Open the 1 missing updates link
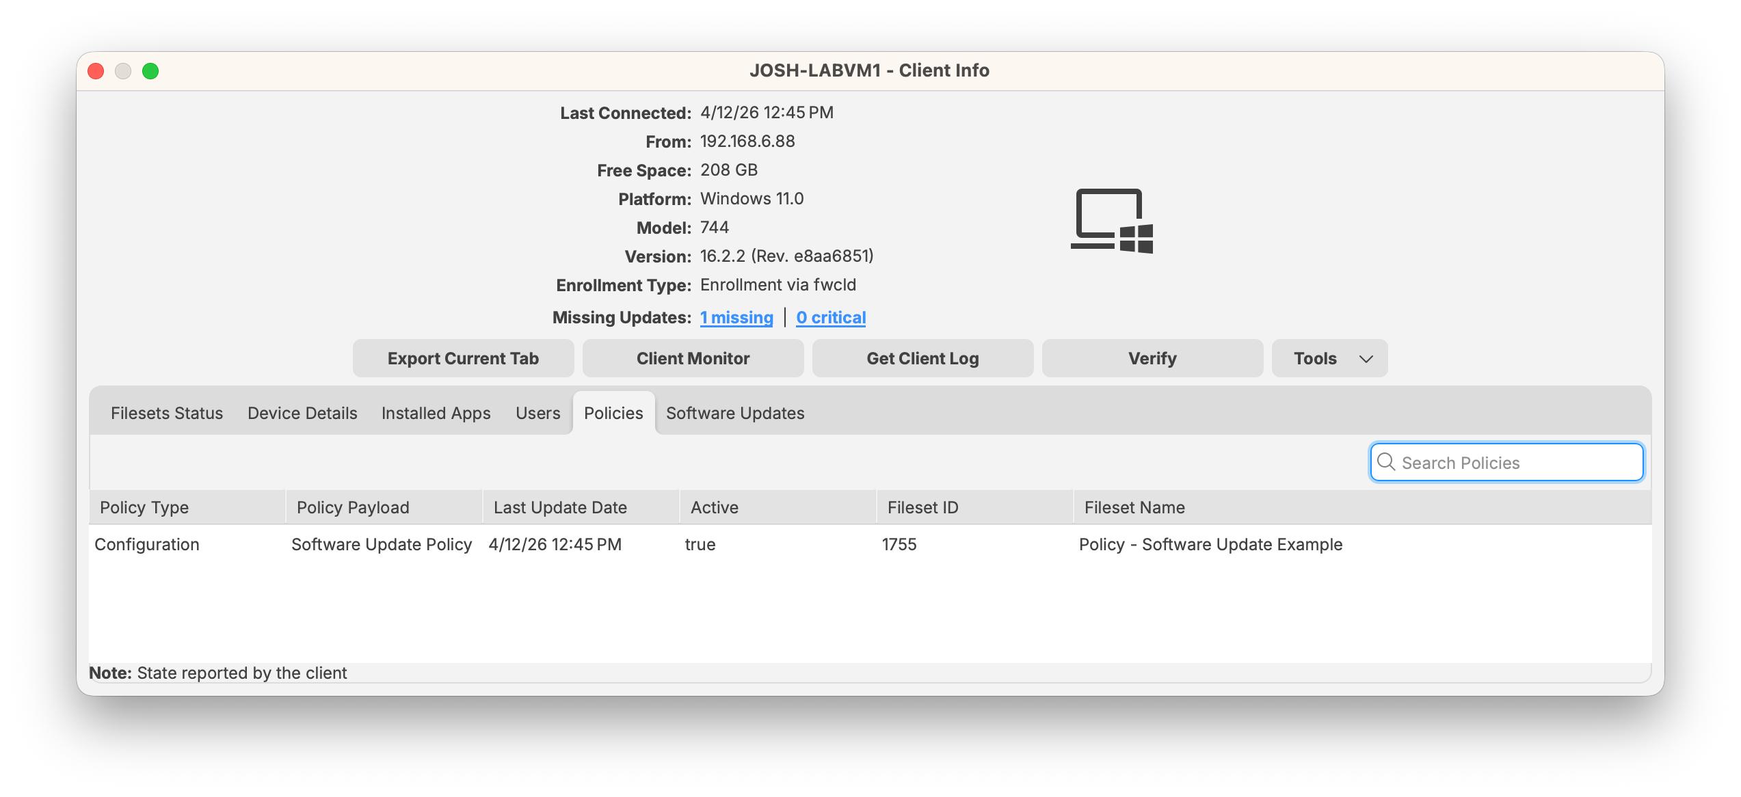 tap(736, 317)
